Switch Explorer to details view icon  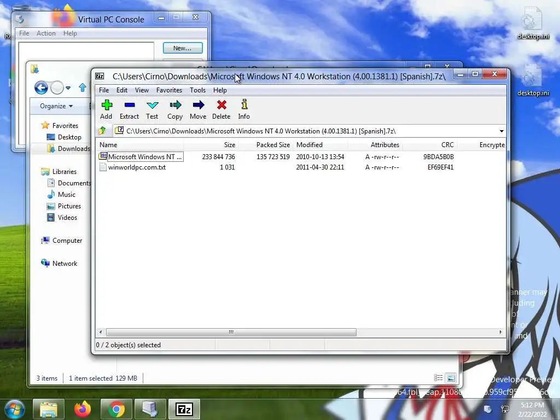[438, 378]
